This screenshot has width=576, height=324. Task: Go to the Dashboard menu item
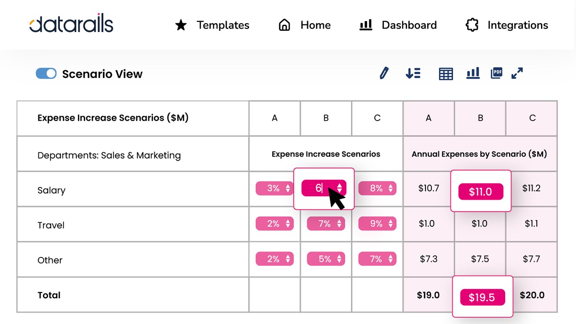[x=398, y=25]
